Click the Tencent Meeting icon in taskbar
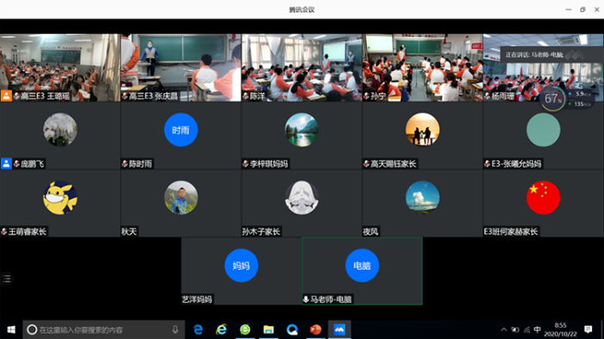Screen dimensions: 604x339 [339, 330]
